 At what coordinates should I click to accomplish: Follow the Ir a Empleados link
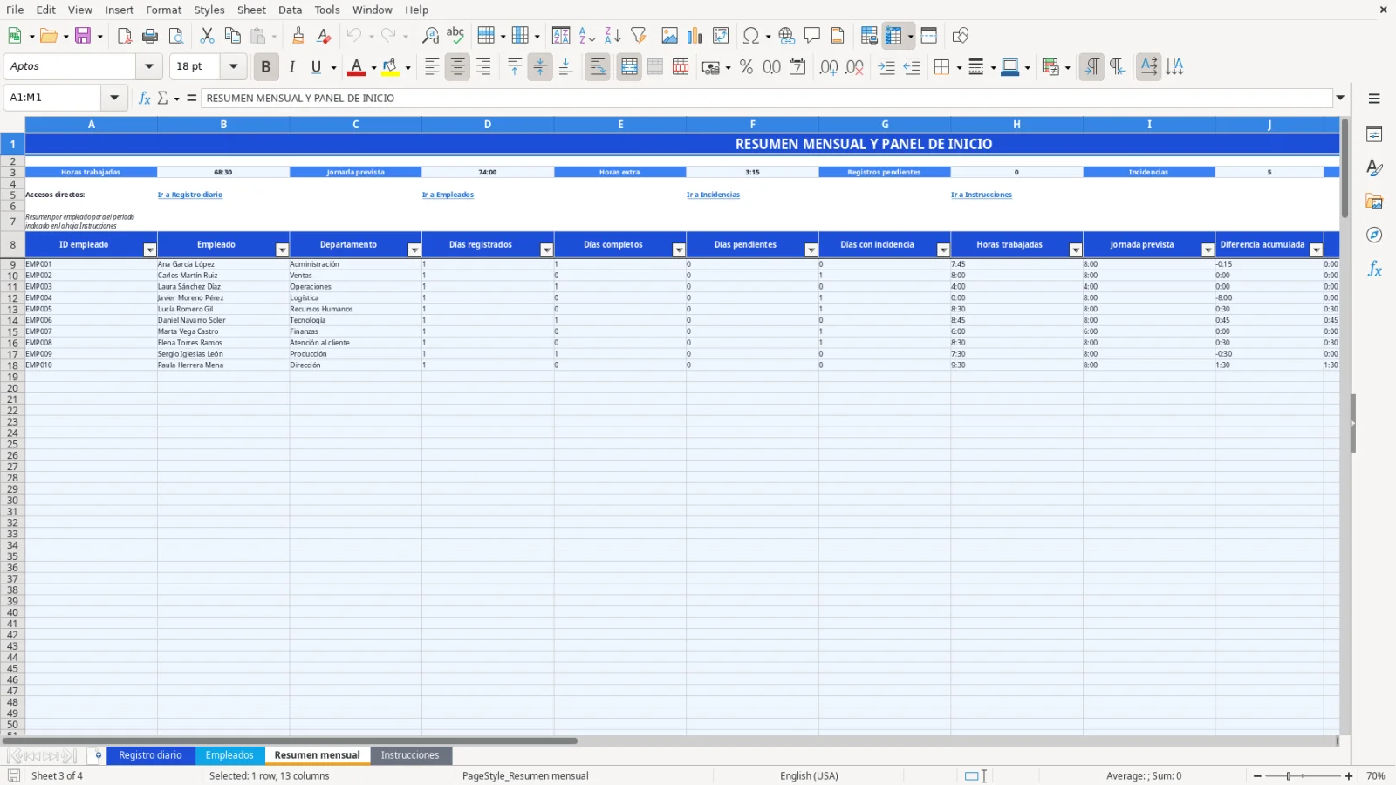pos(448,195)
